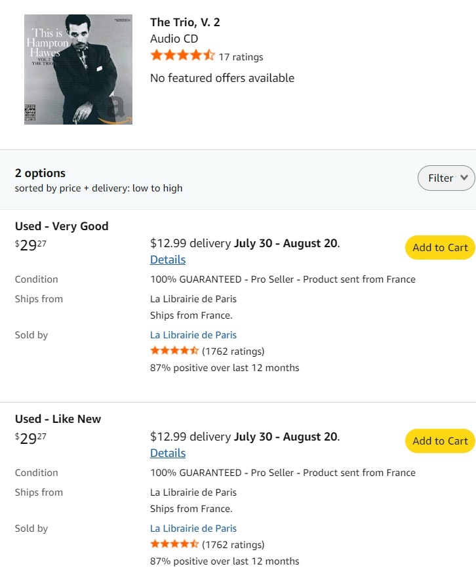Open Sold by seller link in Like New offer
Image resolution: width=476 pixels, height=575 pixels.
[x=193, y=528]
